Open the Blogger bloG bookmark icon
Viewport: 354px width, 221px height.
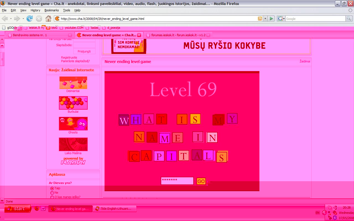point(48,27)
